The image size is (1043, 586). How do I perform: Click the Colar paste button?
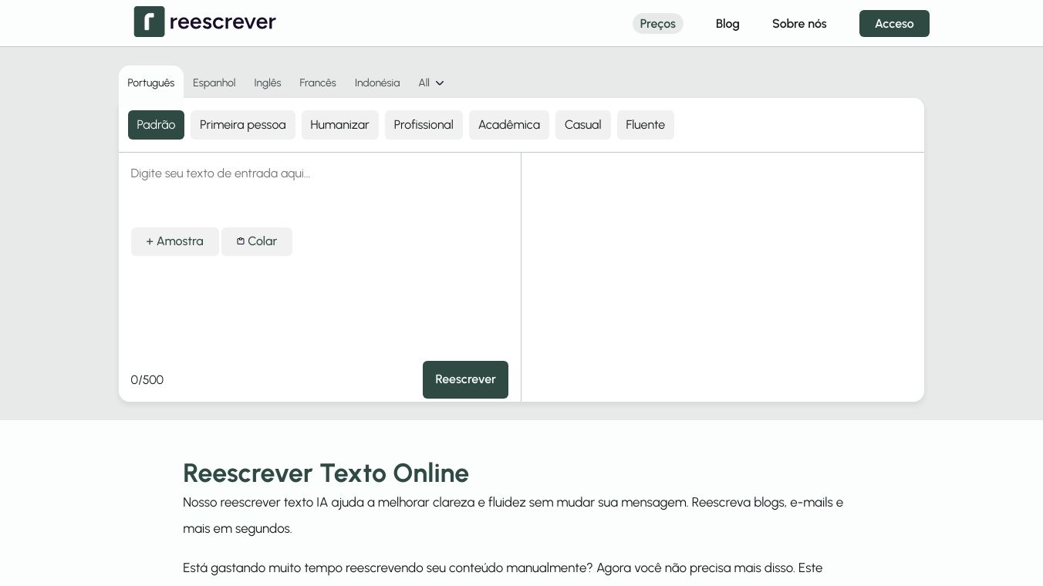(x=257, y=241)
